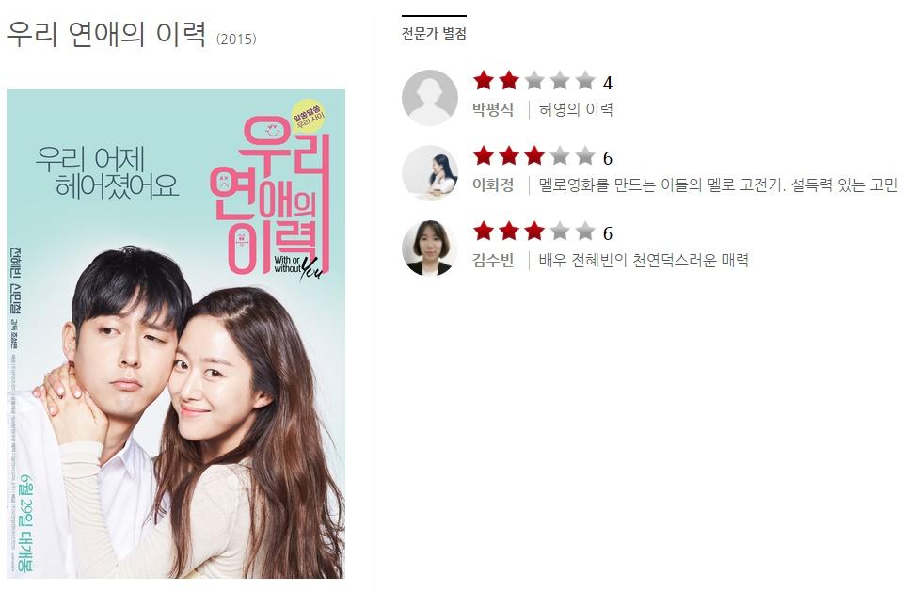Click 박평식's default gray avatar icon
Image resolution: width=923 pixels, height=592 pixels.
point(430,98)
